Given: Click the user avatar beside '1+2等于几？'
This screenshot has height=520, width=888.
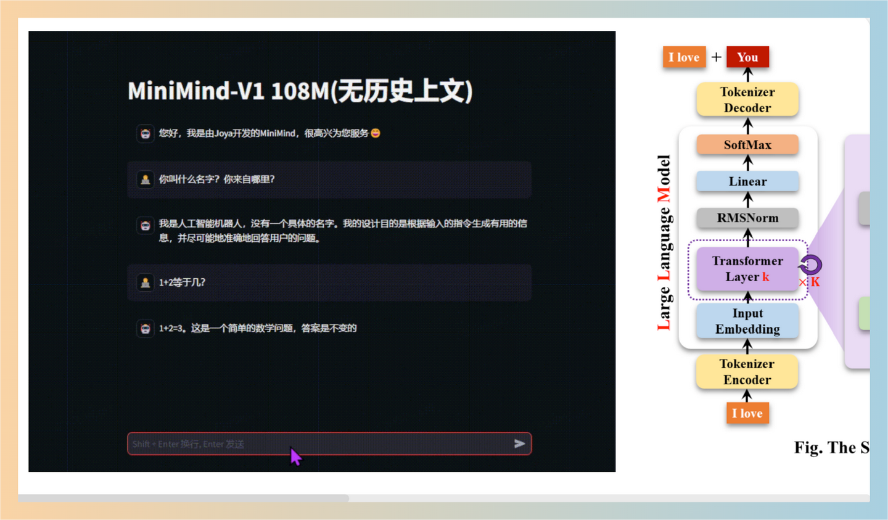Looking at the screenshot, I should click(146, 283).
